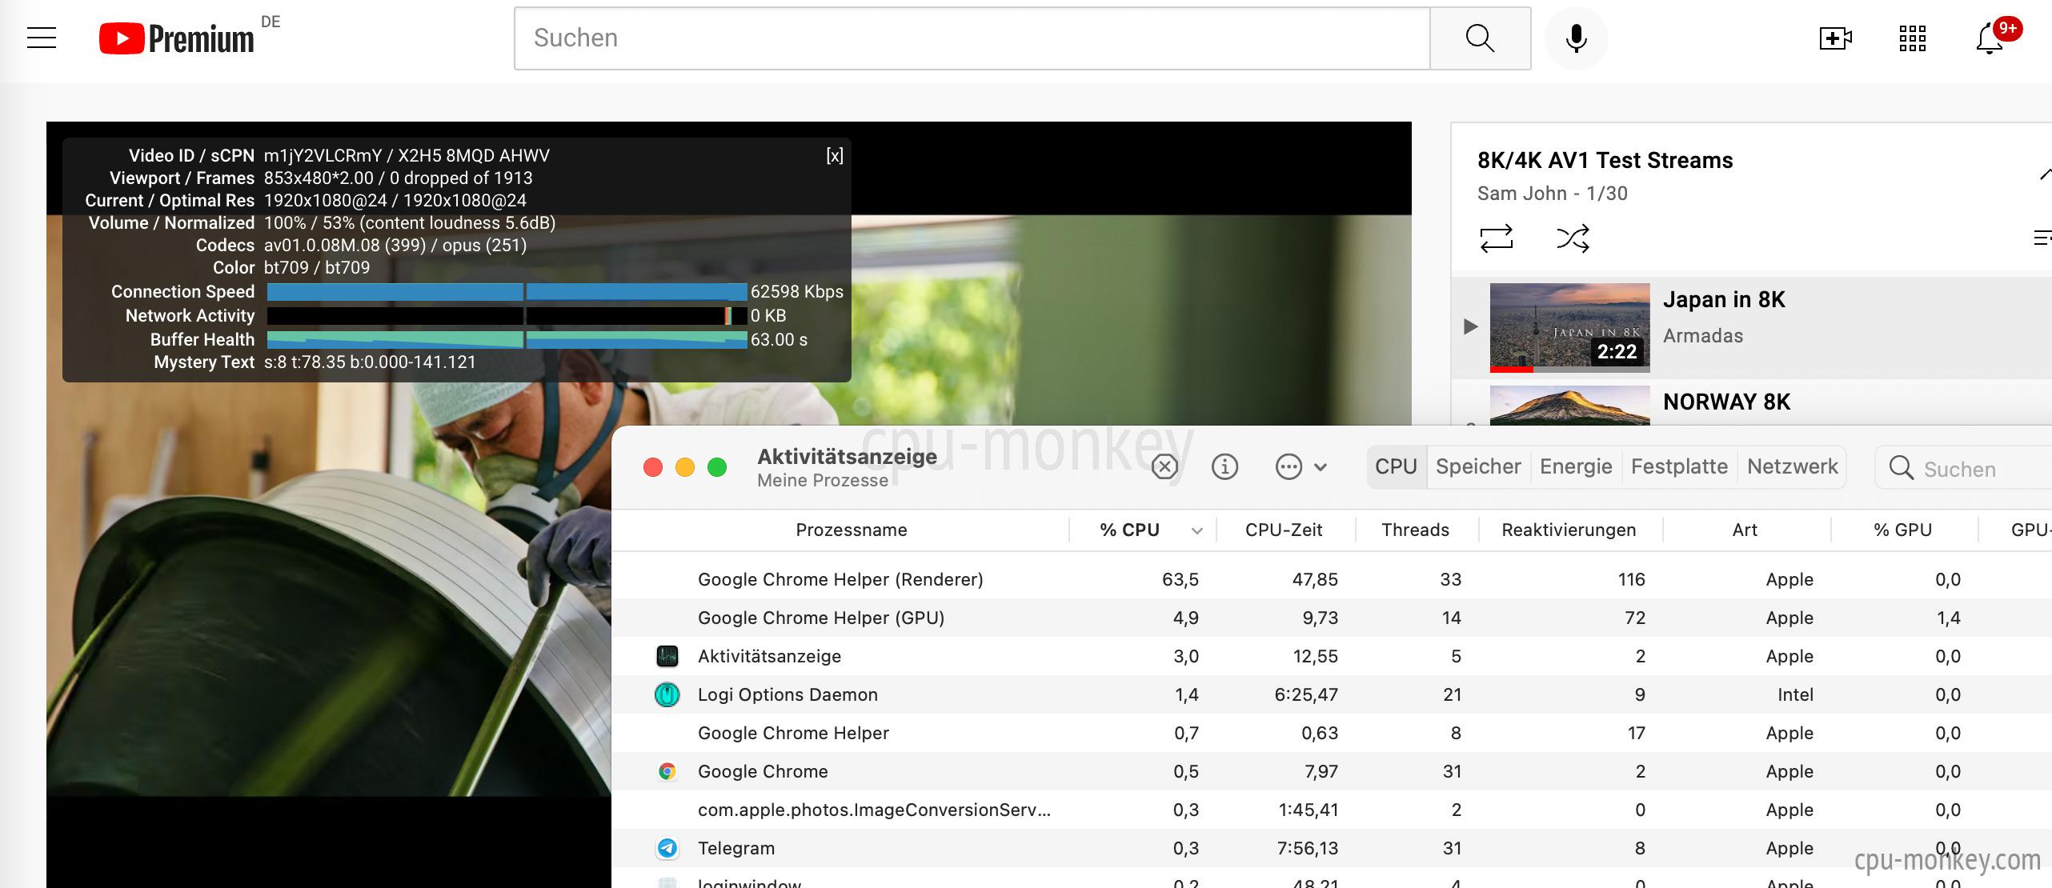Screen dimensions: 2052x888
Task: Go to YouTube Premium home logo
Action: tap(177, 38)
